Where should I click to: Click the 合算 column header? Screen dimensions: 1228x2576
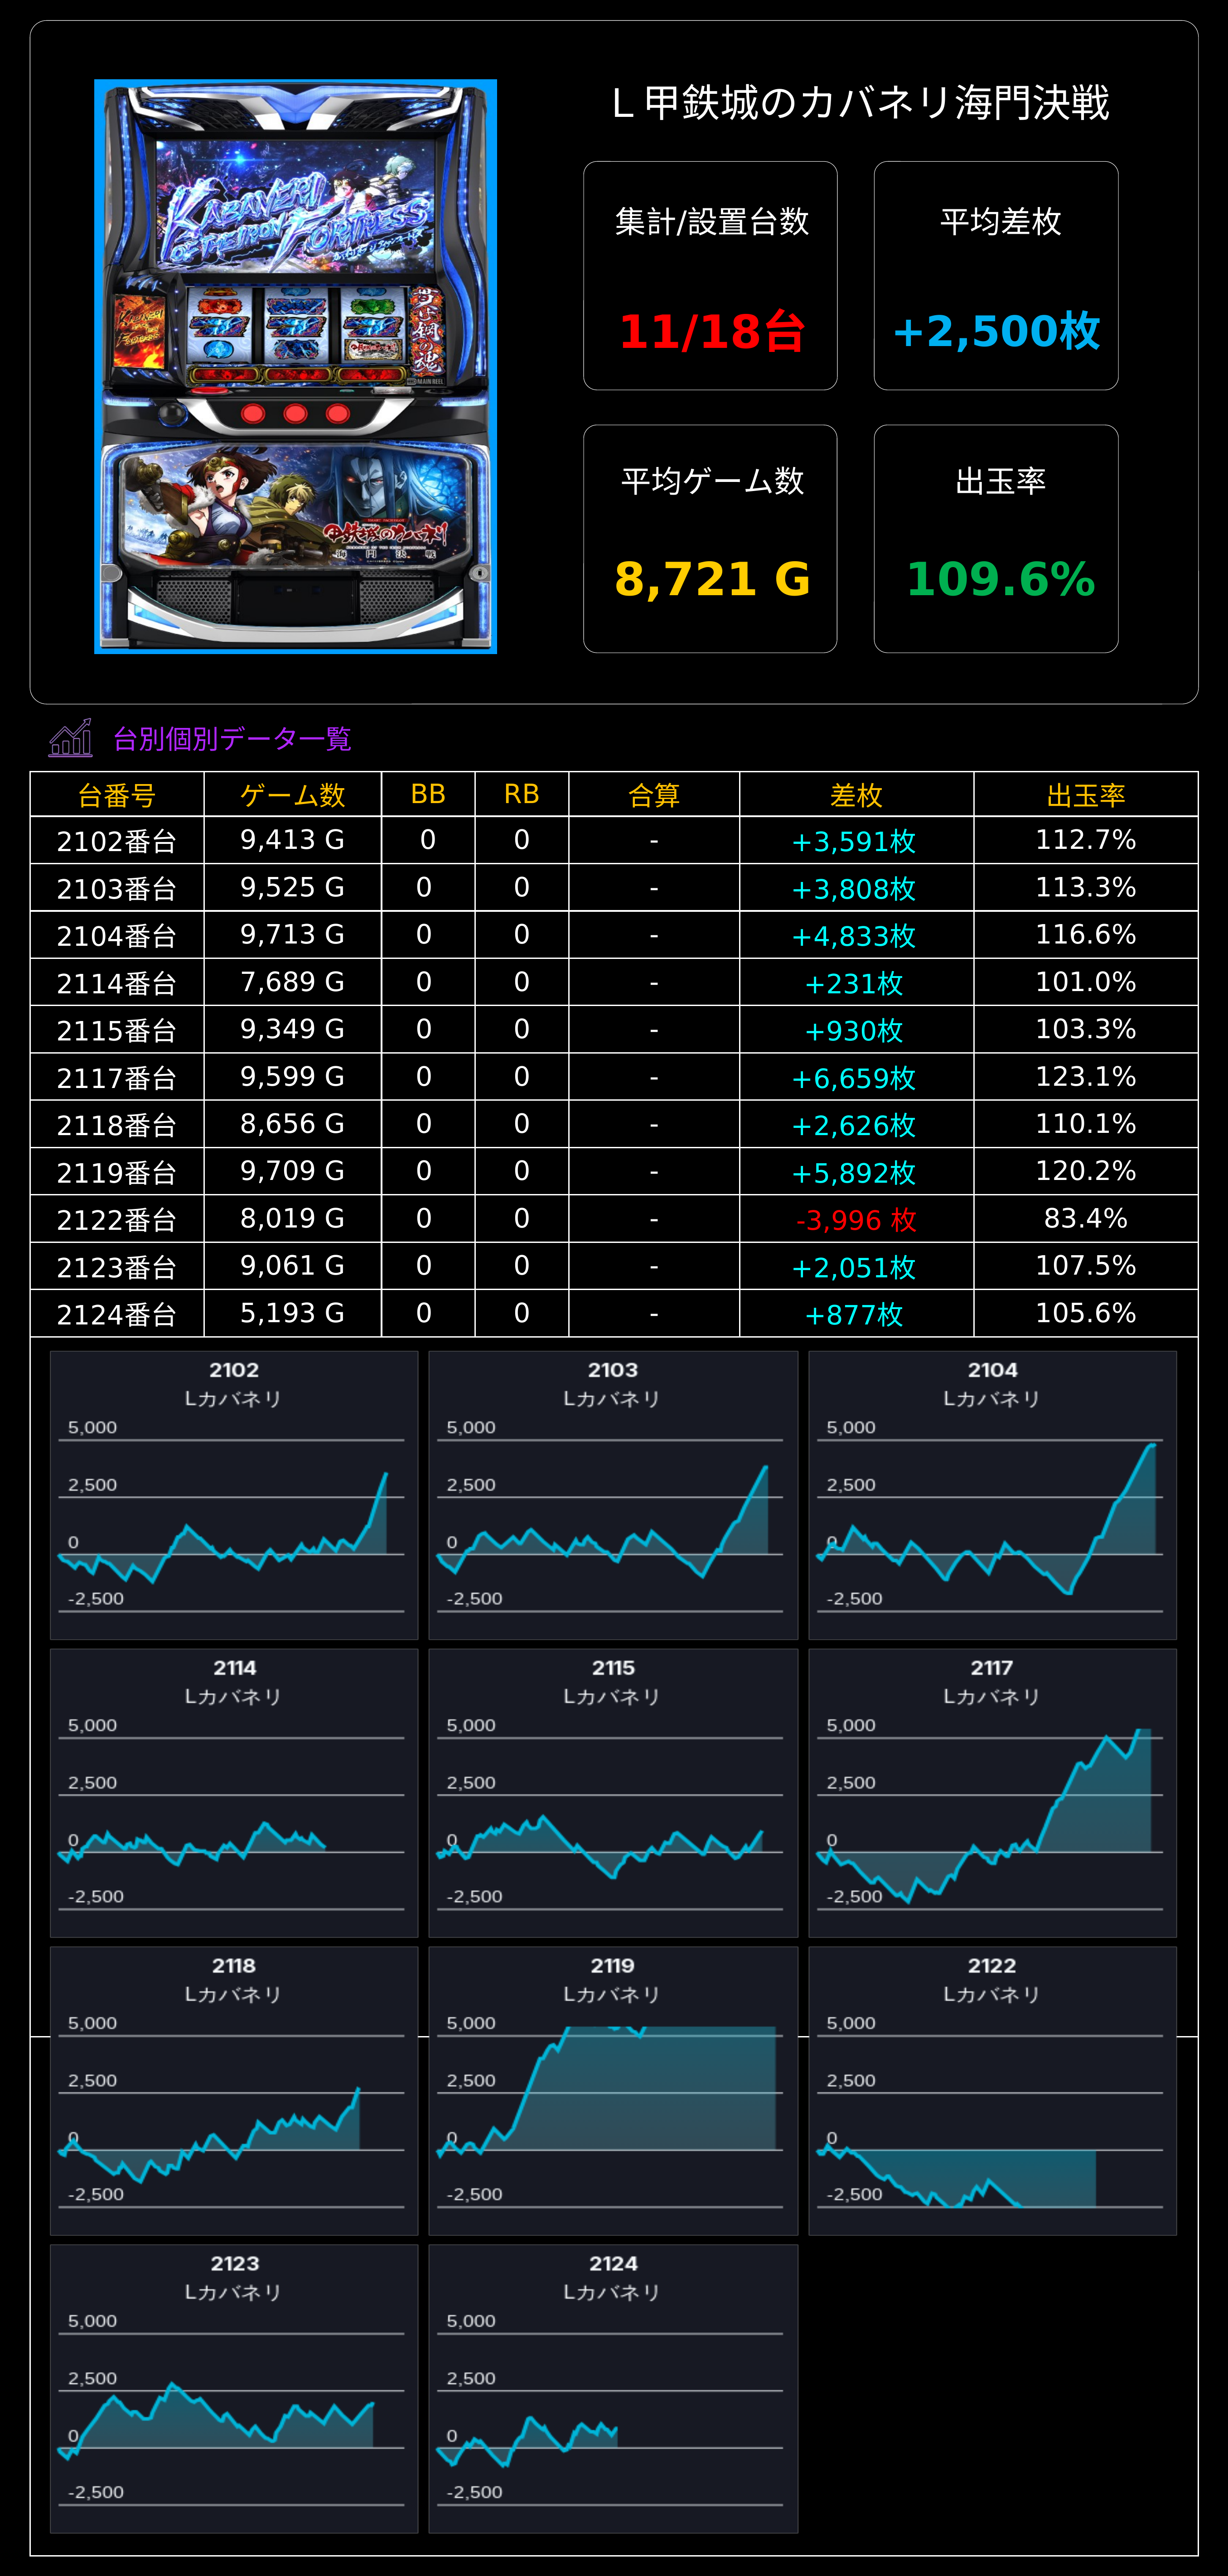[x=654, y=795]
